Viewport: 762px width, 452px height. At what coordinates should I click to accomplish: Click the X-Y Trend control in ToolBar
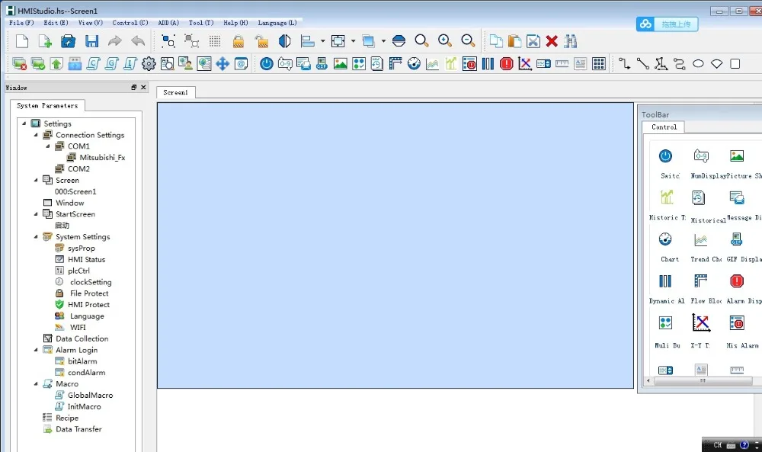click(x=701, y=322)
